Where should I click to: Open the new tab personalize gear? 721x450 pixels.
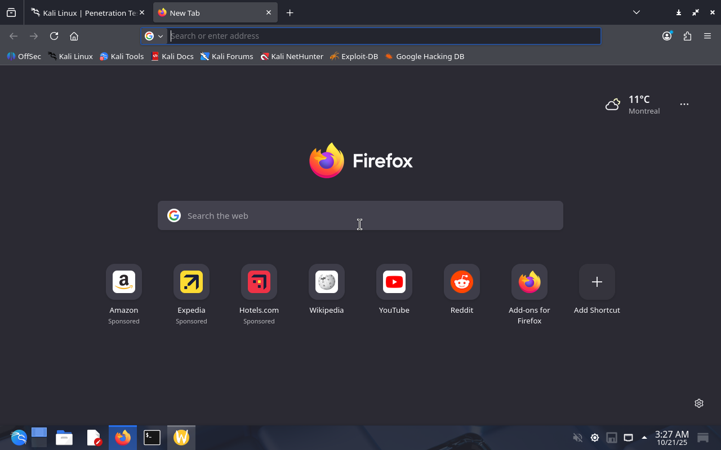click(699, 403)
